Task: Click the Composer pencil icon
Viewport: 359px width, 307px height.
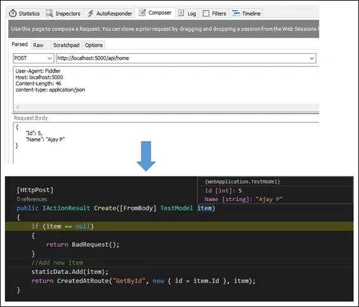Action: point(142,13)
